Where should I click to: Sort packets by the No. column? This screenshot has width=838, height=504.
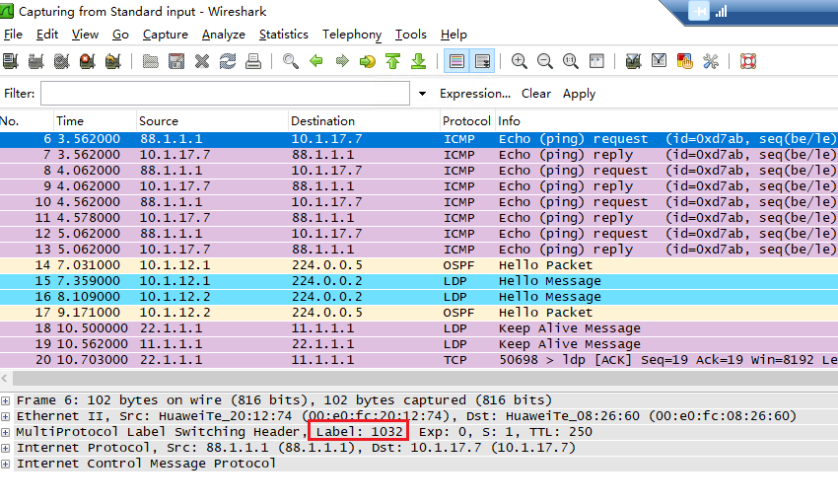27,120
